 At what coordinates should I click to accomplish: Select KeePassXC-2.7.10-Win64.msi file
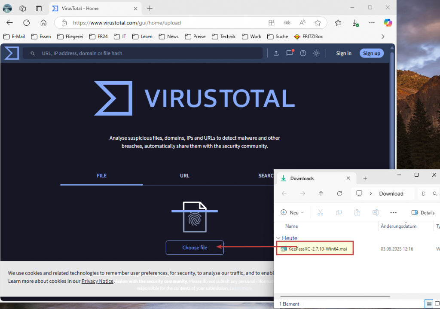coord(317,249)
